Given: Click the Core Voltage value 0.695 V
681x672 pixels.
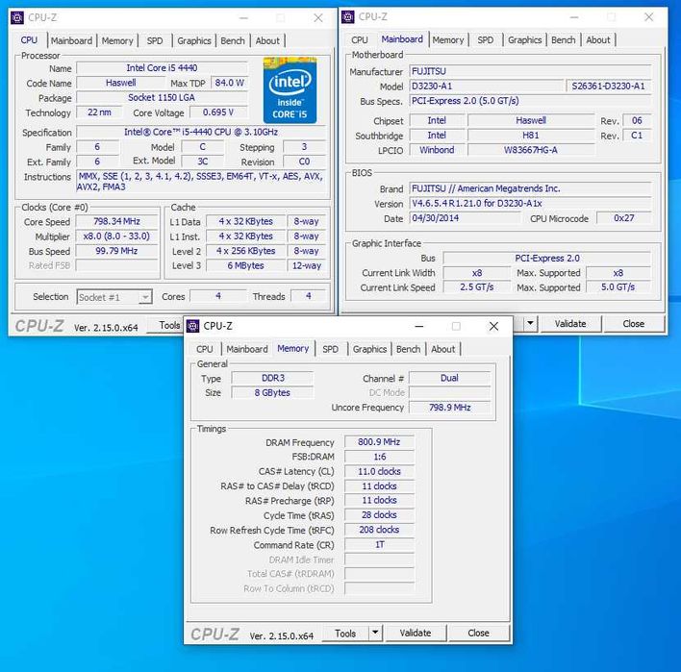Looking at the screenshot, I should [x=218, y=112].
